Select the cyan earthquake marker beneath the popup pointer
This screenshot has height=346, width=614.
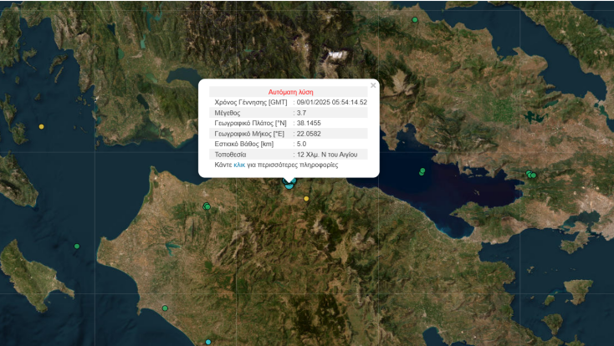point(289,183)
